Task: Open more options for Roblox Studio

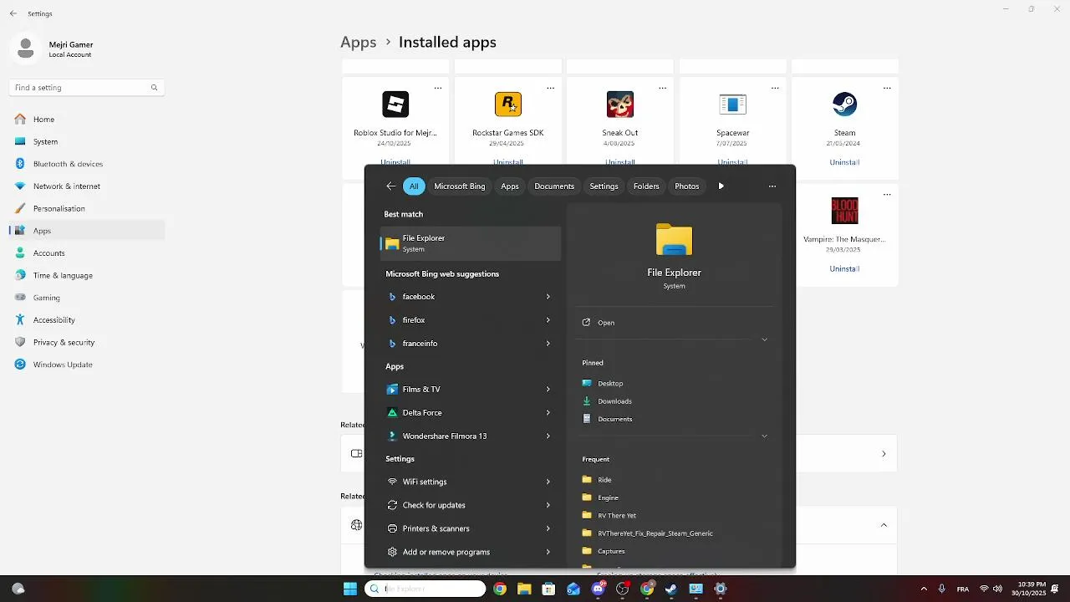Action: [438, 88]
